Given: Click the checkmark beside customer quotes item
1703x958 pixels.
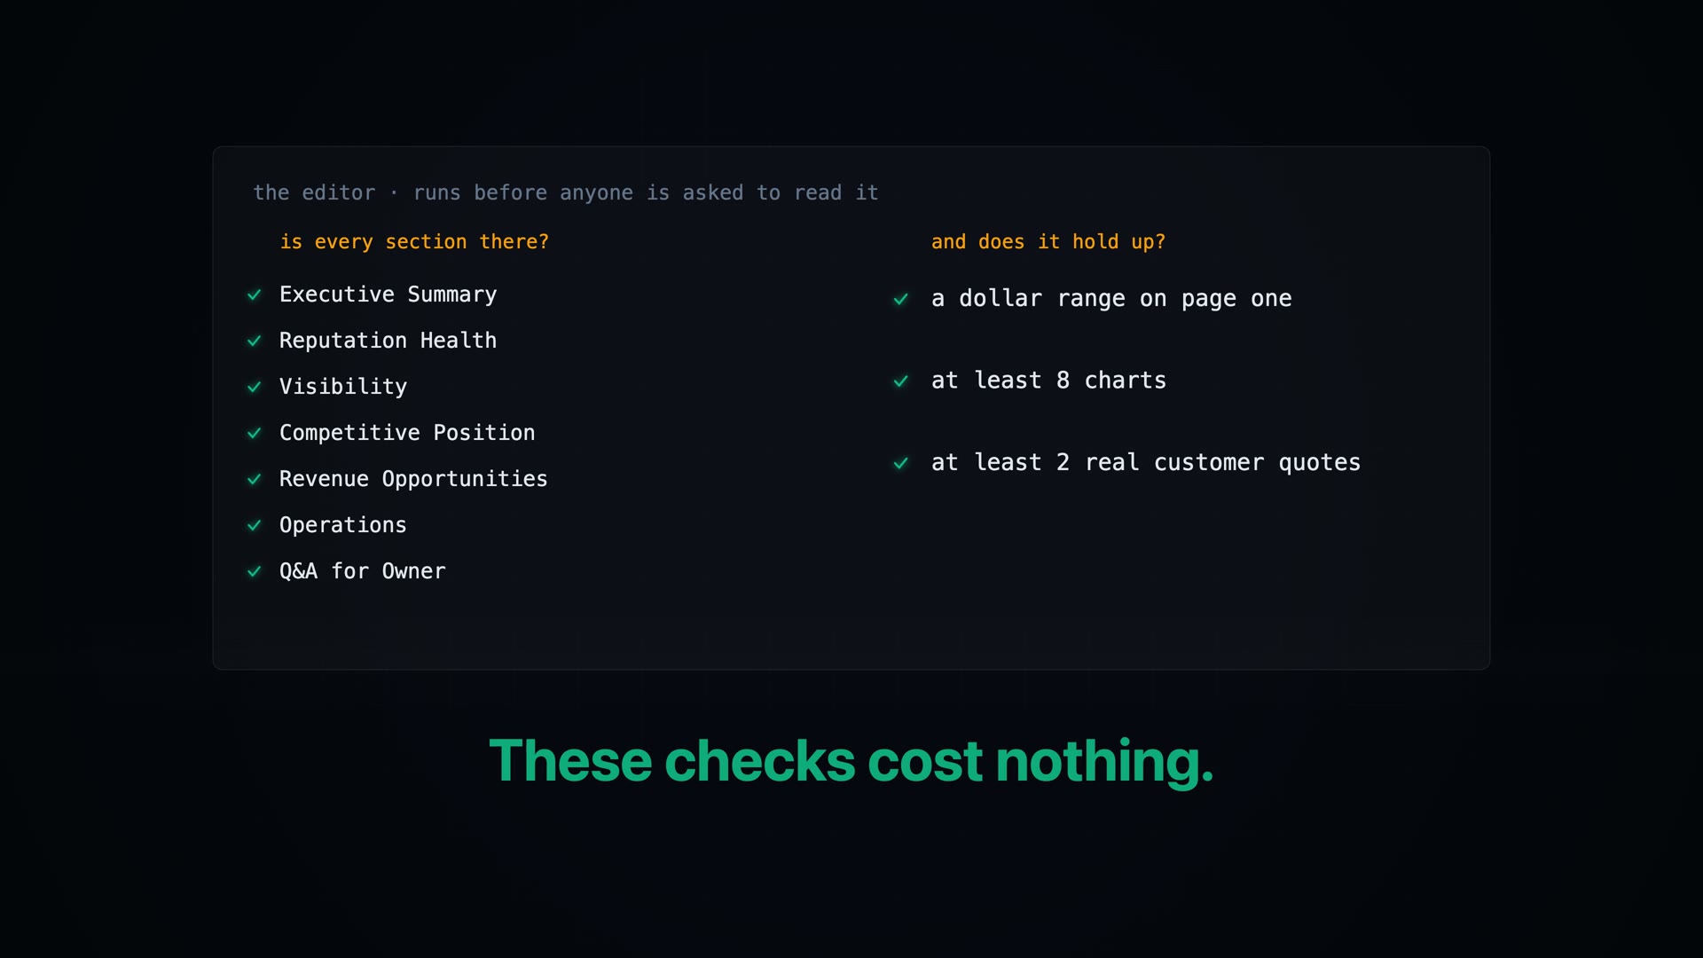Looking at the screenshot, I should [901, 463].
